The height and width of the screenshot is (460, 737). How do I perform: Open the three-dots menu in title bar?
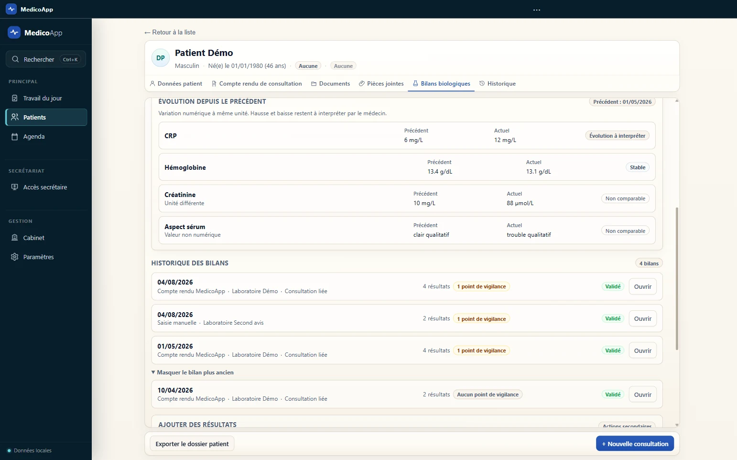click(537, 10)
